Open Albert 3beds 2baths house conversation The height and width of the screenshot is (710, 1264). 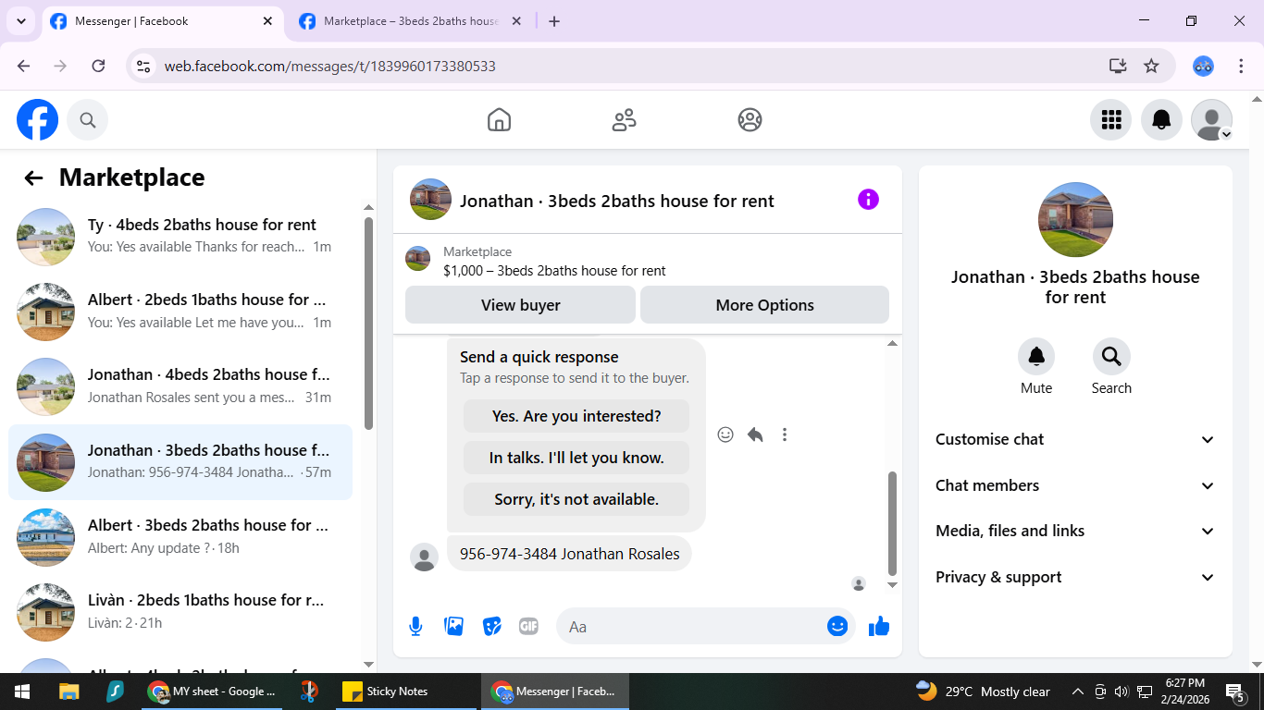180,537
